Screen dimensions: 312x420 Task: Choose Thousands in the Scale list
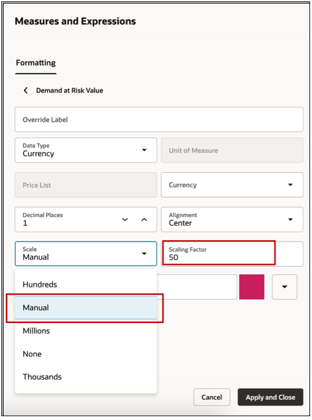[86, 377]
